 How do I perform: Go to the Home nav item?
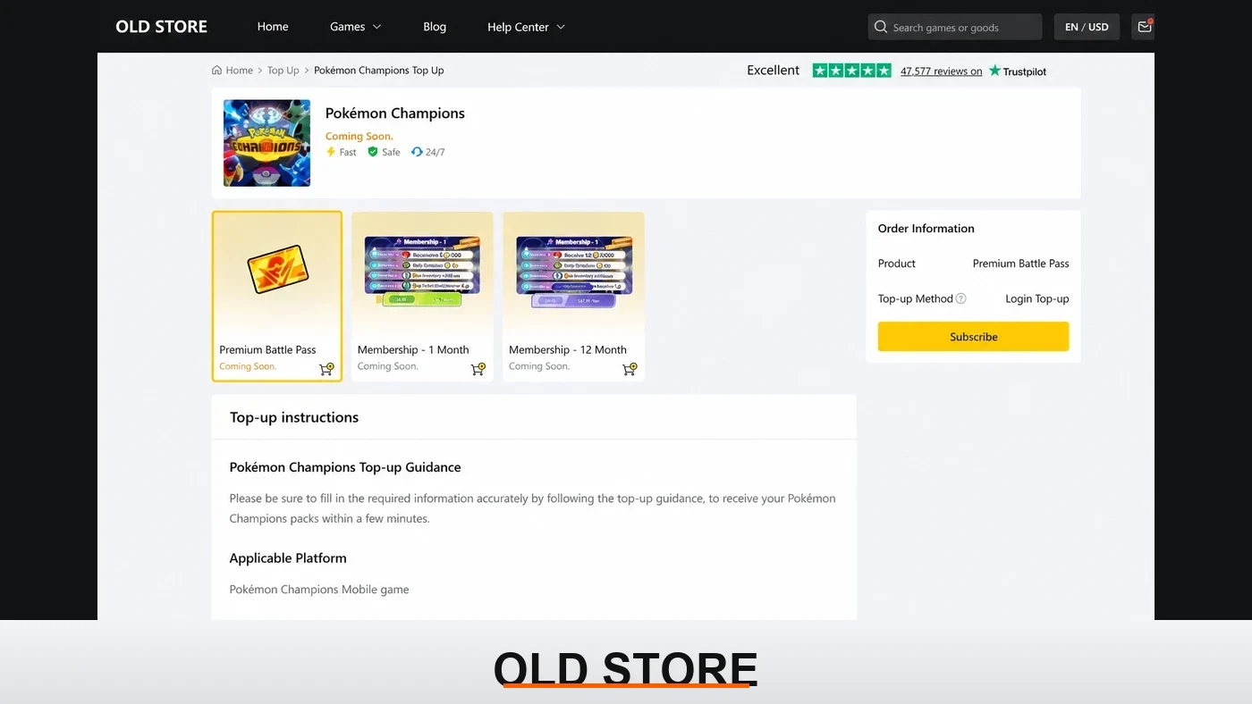tap(273, 27)
